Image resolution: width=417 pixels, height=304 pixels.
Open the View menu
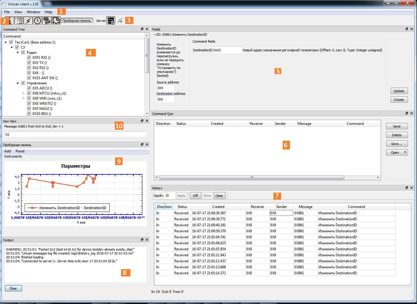pos(18,12)
